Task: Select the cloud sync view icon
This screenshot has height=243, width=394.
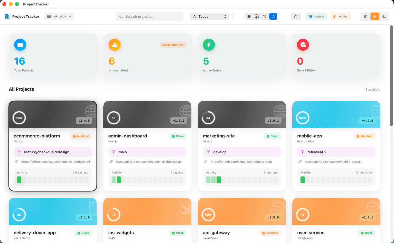Action: tap(257, 16)
